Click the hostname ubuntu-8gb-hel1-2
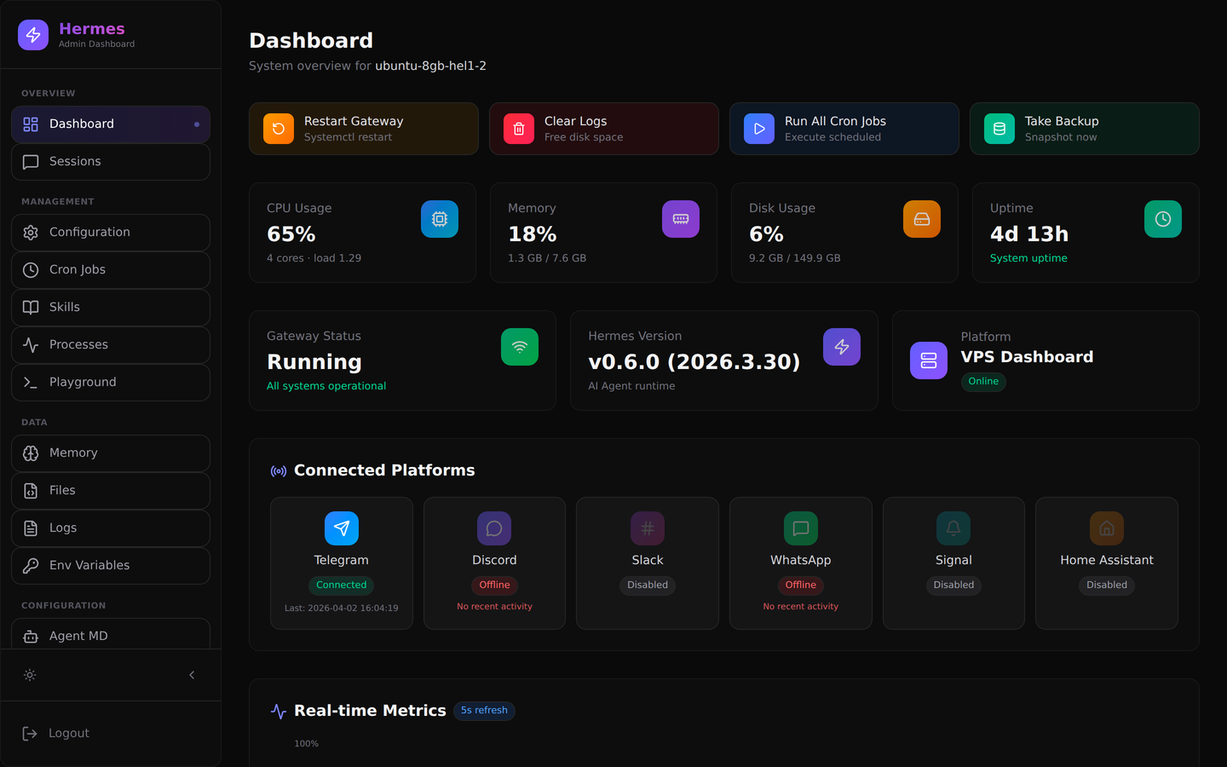The width and height of the screenshot is (1227, 767). pos(431,66)
